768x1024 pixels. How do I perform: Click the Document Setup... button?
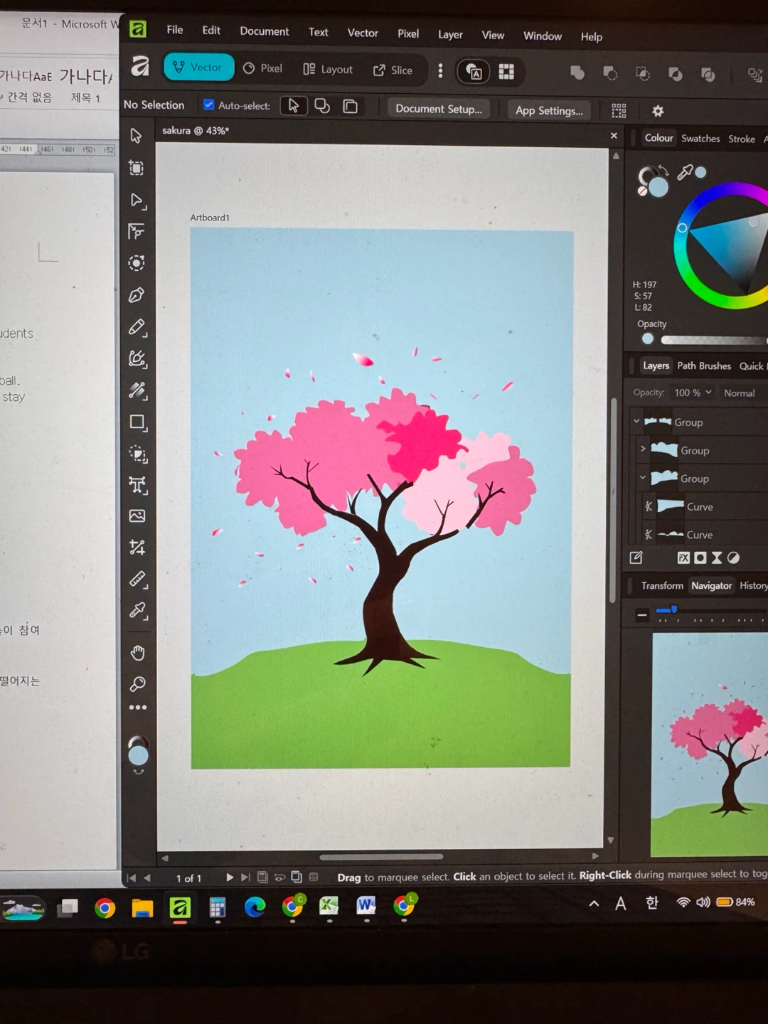click(439, 109)
